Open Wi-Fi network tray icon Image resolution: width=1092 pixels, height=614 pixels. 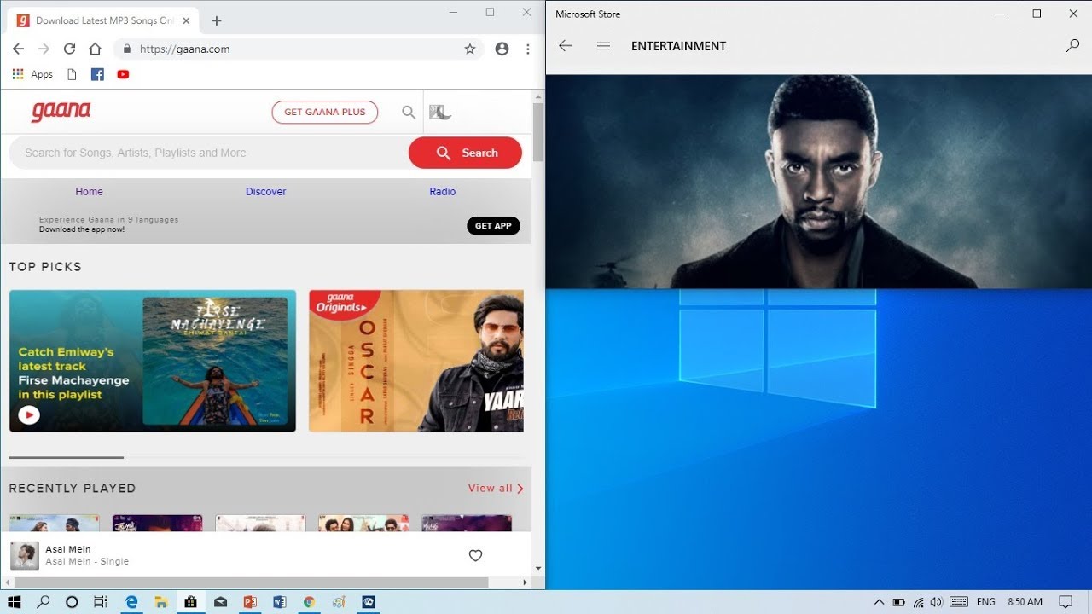918,602
